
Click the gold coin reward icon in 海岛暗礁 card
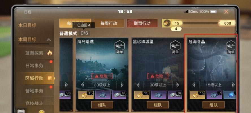86,95
